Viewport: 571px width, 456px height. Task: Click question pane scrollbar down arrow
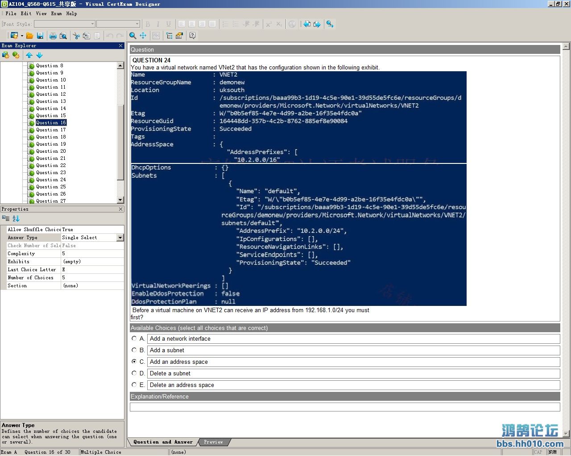(x=566, y=433)
